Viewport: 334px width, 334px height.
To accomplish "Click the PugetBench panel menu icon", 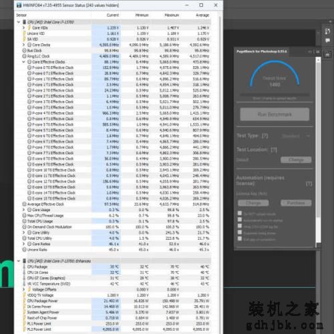I will point(318,51).
